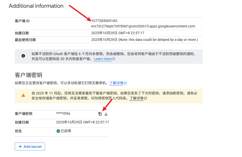The height and width of the screenshot is (157, 242).
Task: Click external-link icon beside Learn more
Action: click(x=114, y=59)
